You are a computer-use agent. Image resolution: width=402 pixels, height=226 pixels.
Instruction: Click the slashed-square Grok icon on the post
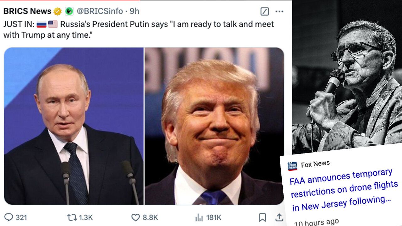click(x=265, y=12)
